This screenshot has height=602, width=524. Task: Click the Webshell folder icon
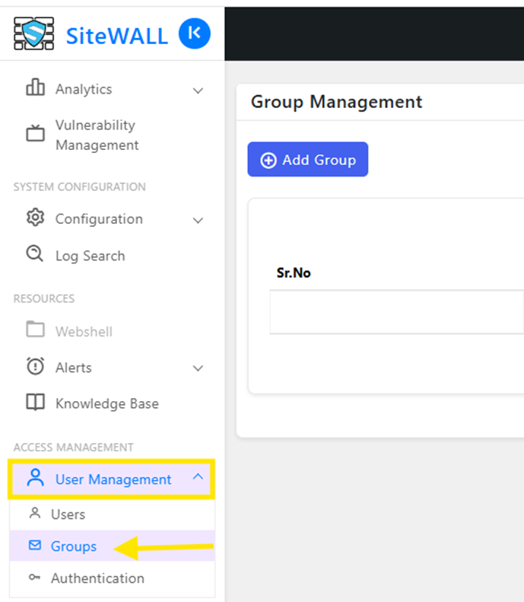[35, 329]
